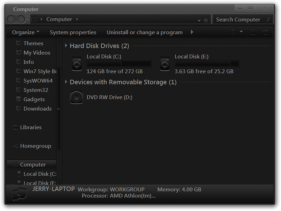The image size is (281, 211).
Task: Open My Videos in favorites
Action: click(x=37, y=53)
